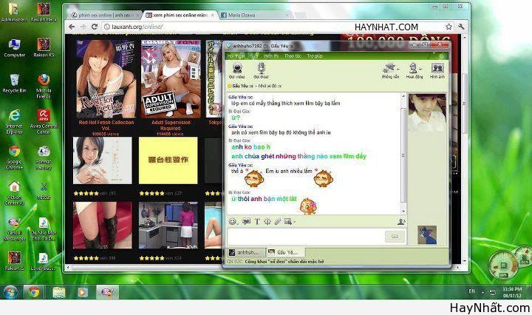Open the Trợ giúp menu
The width and height of the screenshot is (532, 315).
point(315,56)
